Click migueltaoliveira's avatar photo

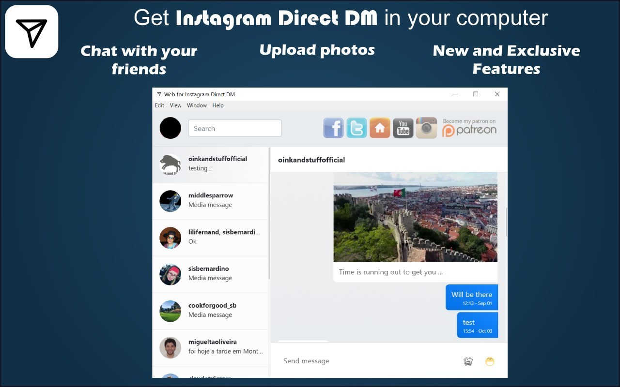[x=170, y=348]
